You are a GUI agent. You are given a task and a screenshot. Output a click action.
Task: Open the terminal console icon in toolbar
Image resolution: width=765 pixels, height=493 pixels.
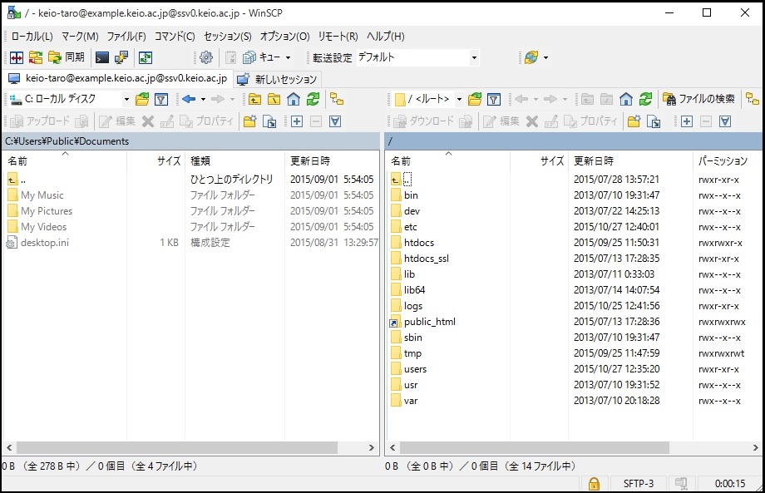102,57
